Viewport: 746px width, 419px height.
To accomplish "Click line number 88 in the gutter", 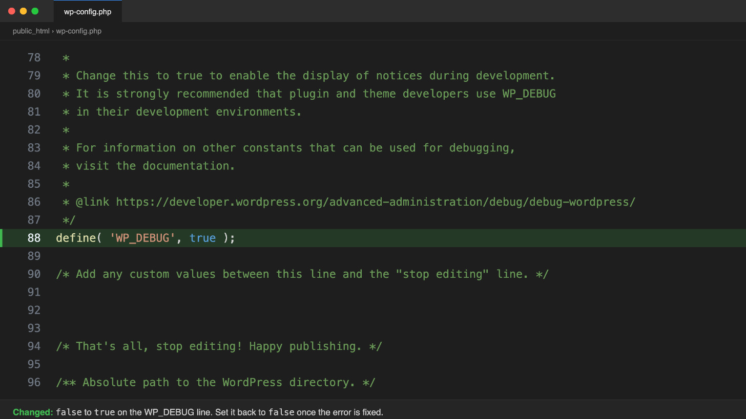I will [34, 238].
